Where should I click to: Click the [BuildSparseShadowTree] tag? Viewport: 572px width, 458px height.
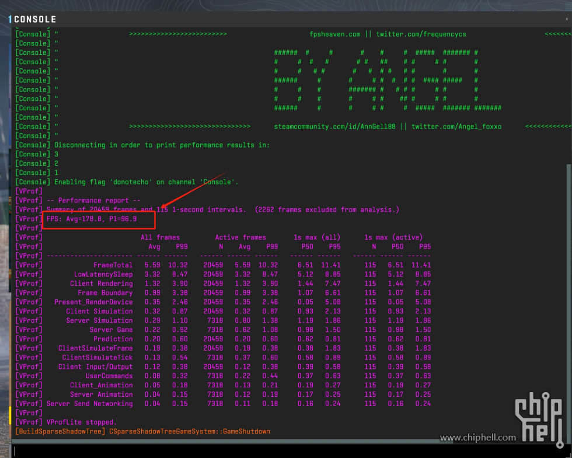(60, 431)
